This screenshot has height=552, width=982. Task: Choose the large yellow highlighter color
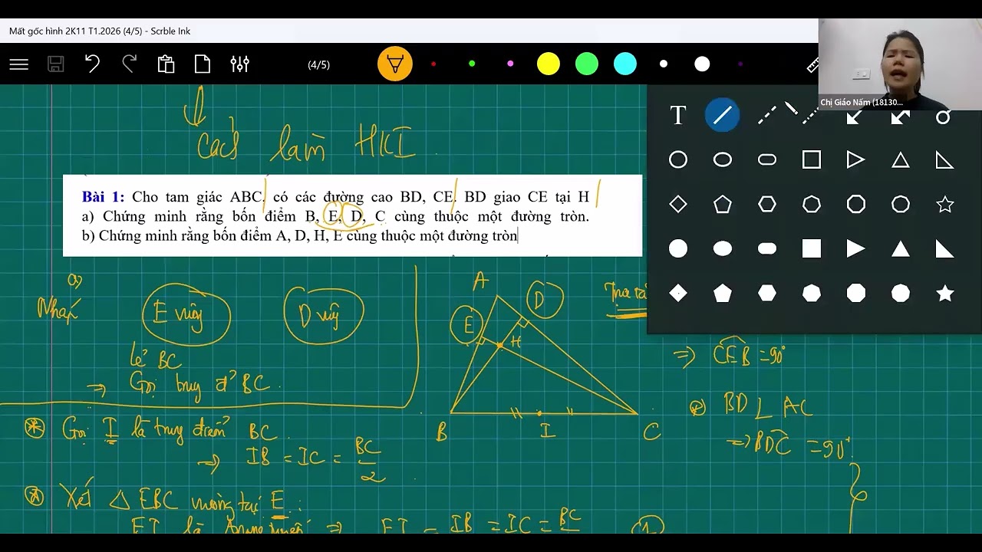(x=549, y=64)
